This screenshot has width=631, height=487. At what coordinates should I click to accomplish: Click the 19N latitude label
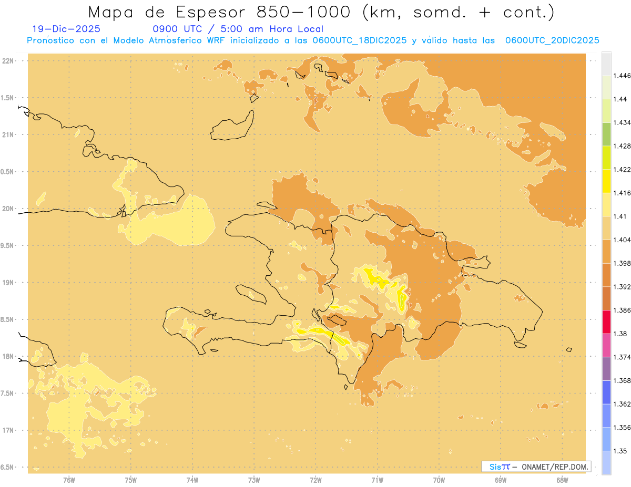click(x=8, y=283)
